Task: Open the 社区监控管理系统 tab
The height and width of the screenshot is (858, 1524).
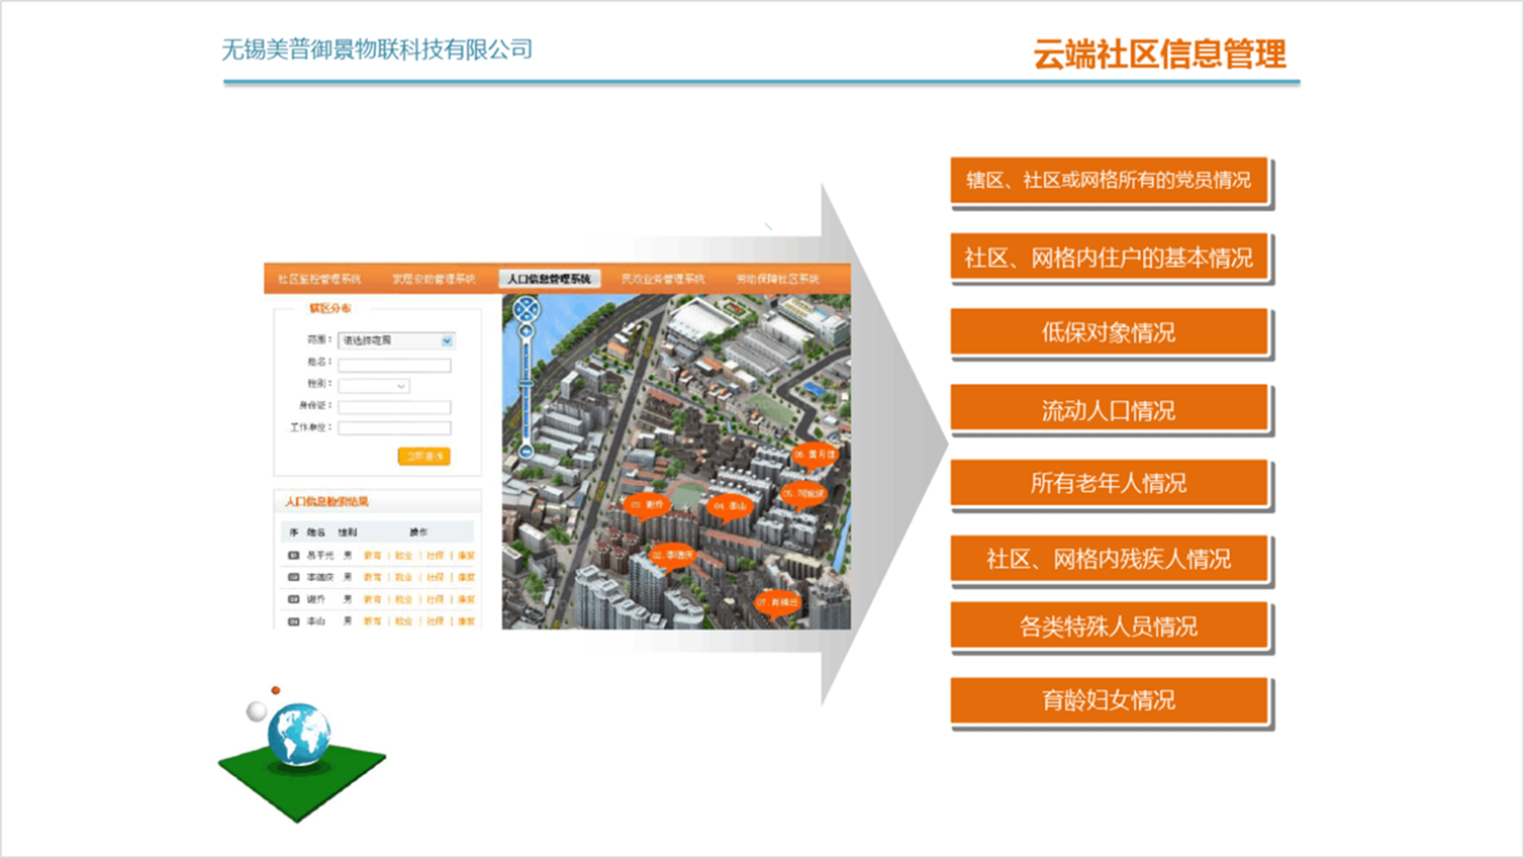Action: pyautogui.click(x=319, y=279)
